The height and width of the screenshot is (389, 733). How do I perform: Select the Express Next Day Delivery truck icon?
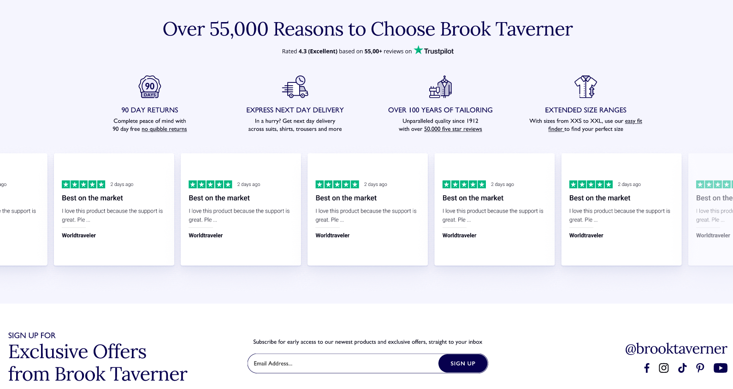pyautogui.click(x=295, y=87)
